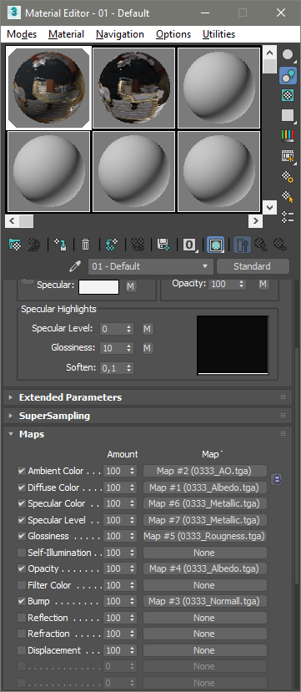The width and height of the screenshot is (301, 692).
Task: Click the Reset Map/Mtl trash icon
Action: click(x=86, y=244)
